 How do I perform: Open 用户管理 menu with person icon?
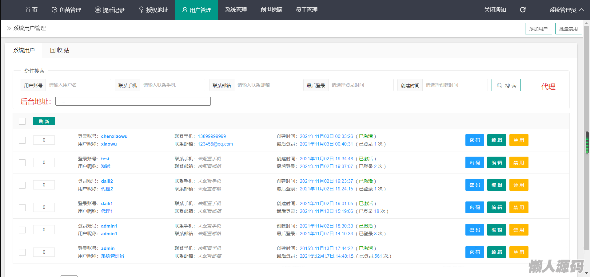click(197, 10)
